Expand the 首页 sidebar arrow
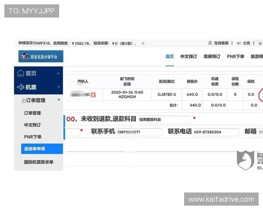Viewport: 263px width, 210px height. point(58,73)
